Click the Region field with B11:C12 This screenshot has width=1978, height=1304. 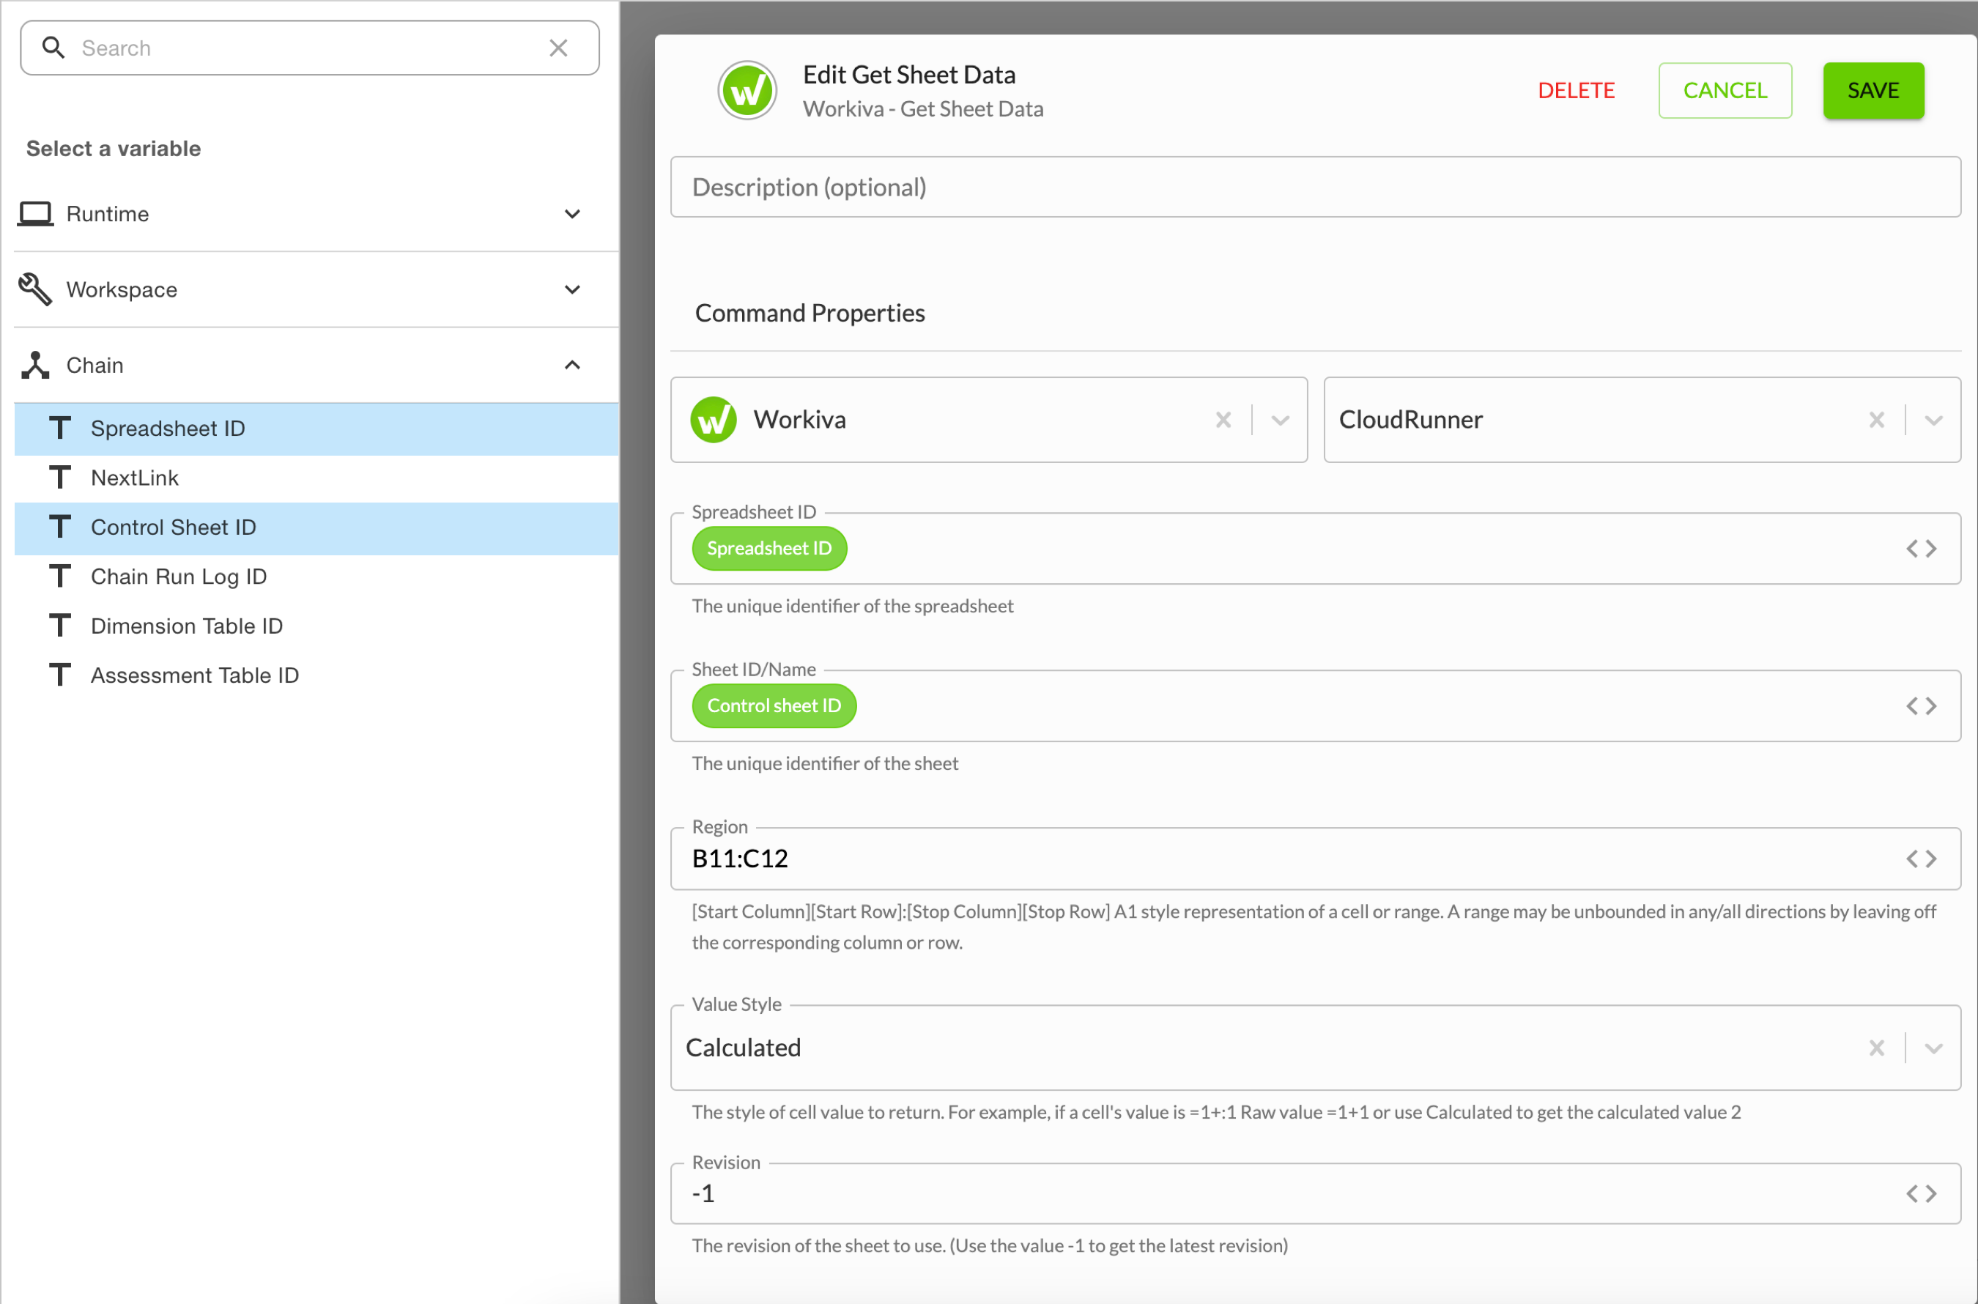(1315, 859)
